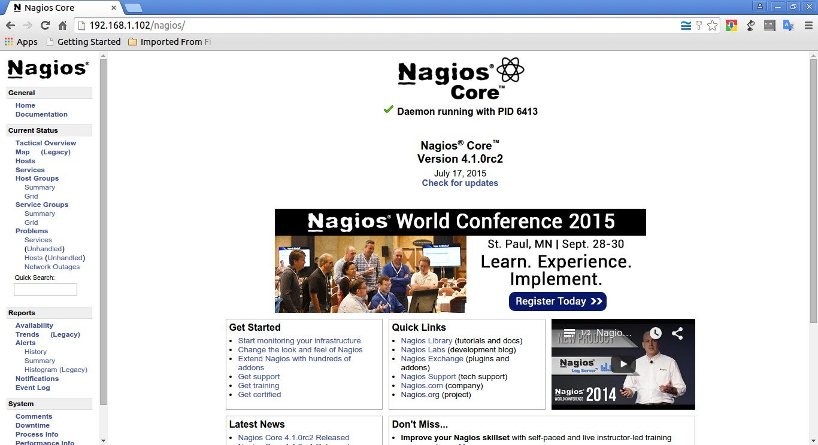The height and width of the screenshot is (445, 818).
Task: Open Comments under System
Action: click(34, 416)
